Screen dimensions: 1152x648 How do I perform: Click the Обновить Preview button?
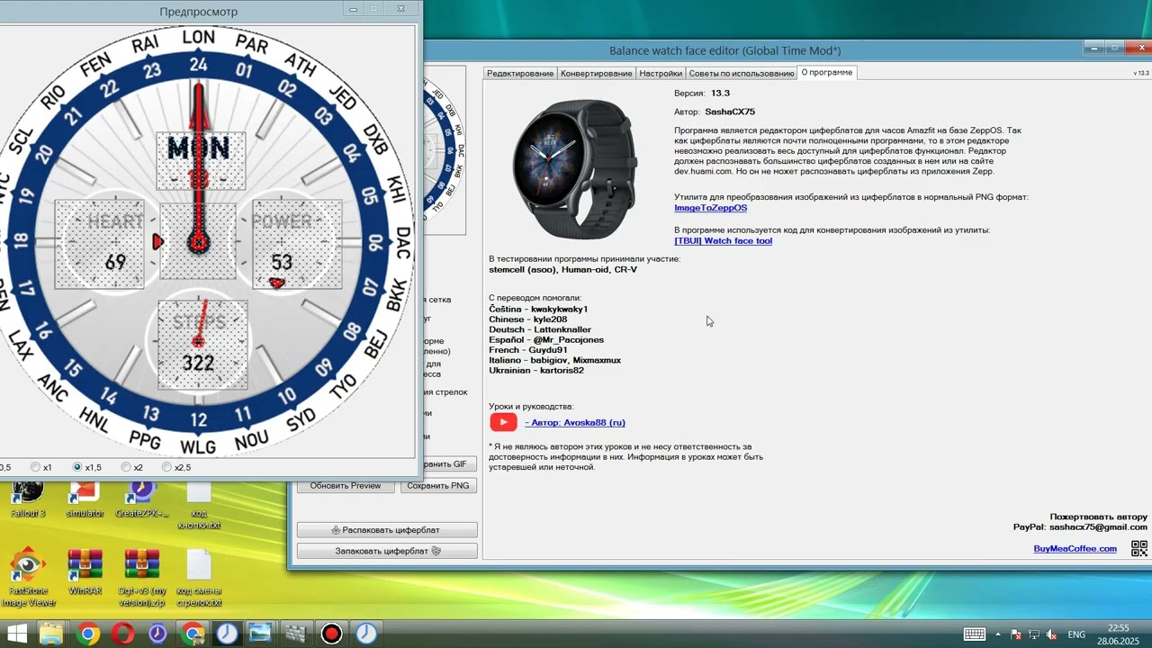pos(346,485)
